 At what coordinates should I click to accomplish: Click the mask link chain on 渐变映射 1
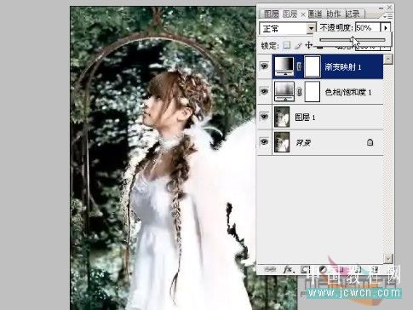299,66
